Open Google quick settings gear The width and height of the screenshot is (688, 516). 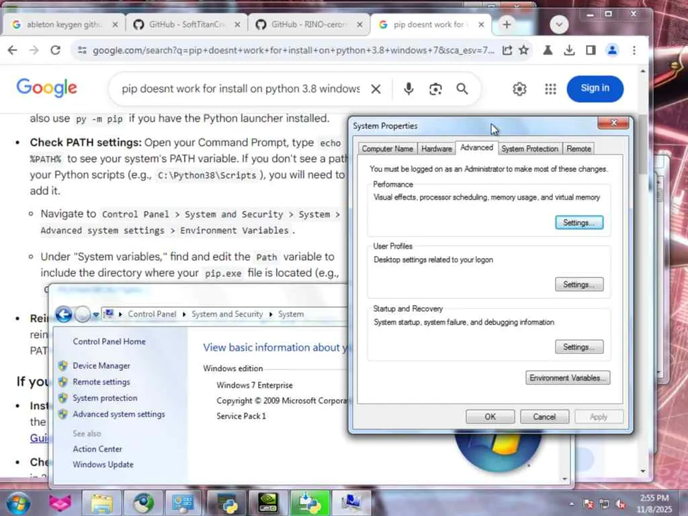click(519, 89)
